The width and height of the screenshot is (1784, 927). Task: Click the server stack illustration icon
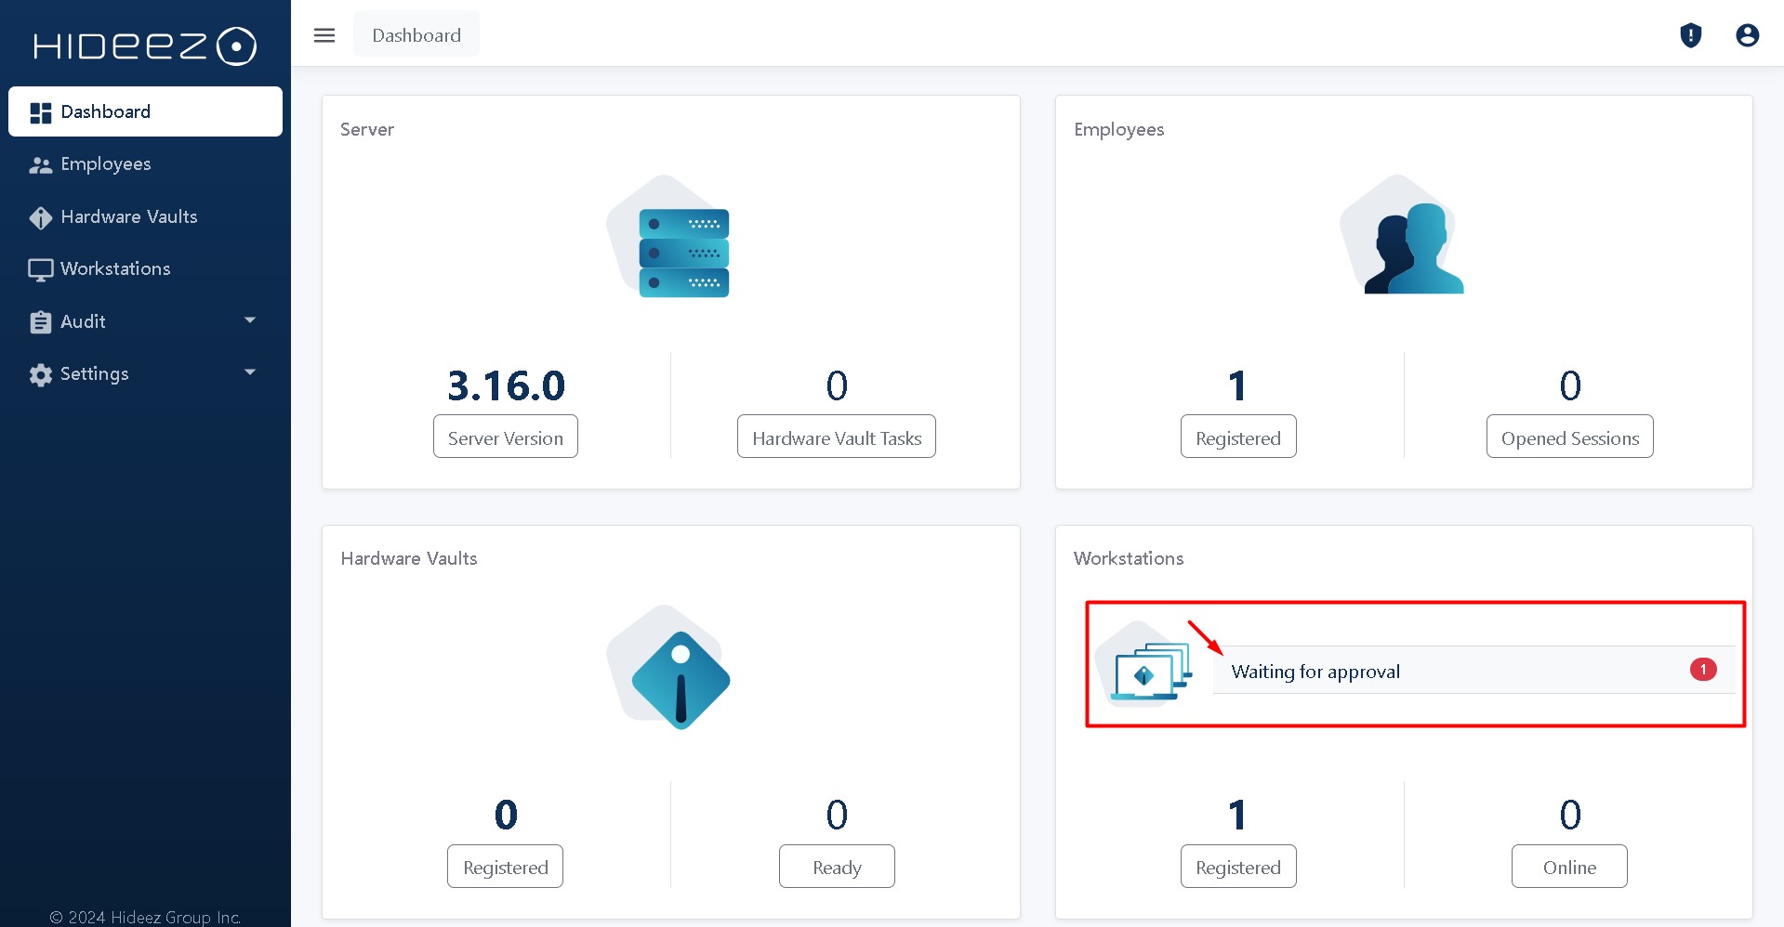(671, 239)
